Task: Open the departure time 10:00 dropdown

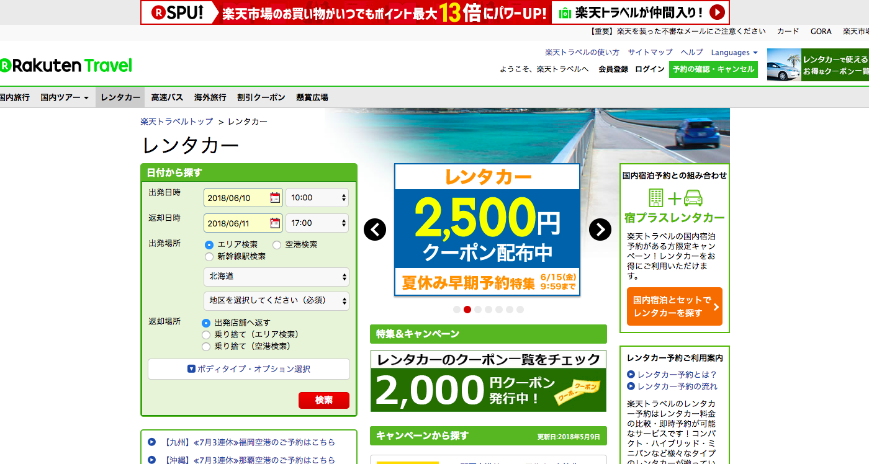Action: pos(317,198)
